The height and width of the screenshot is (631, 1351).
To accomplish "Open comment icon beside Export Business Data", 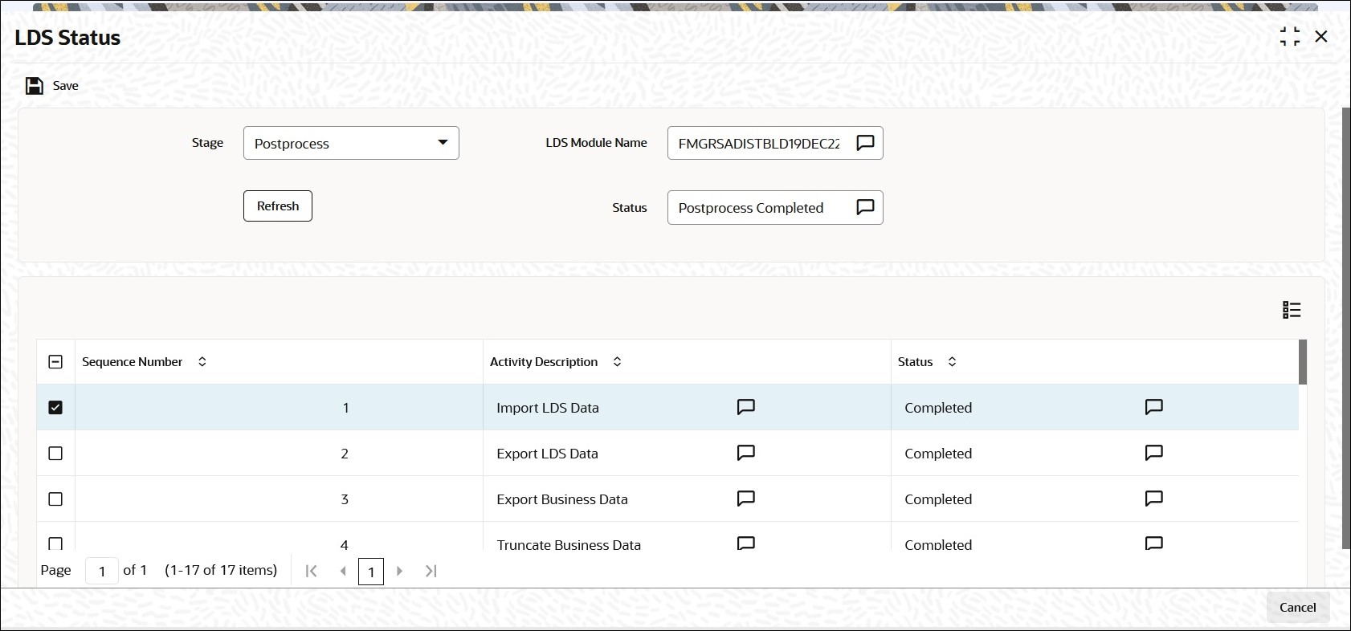I will pos(746,499).
